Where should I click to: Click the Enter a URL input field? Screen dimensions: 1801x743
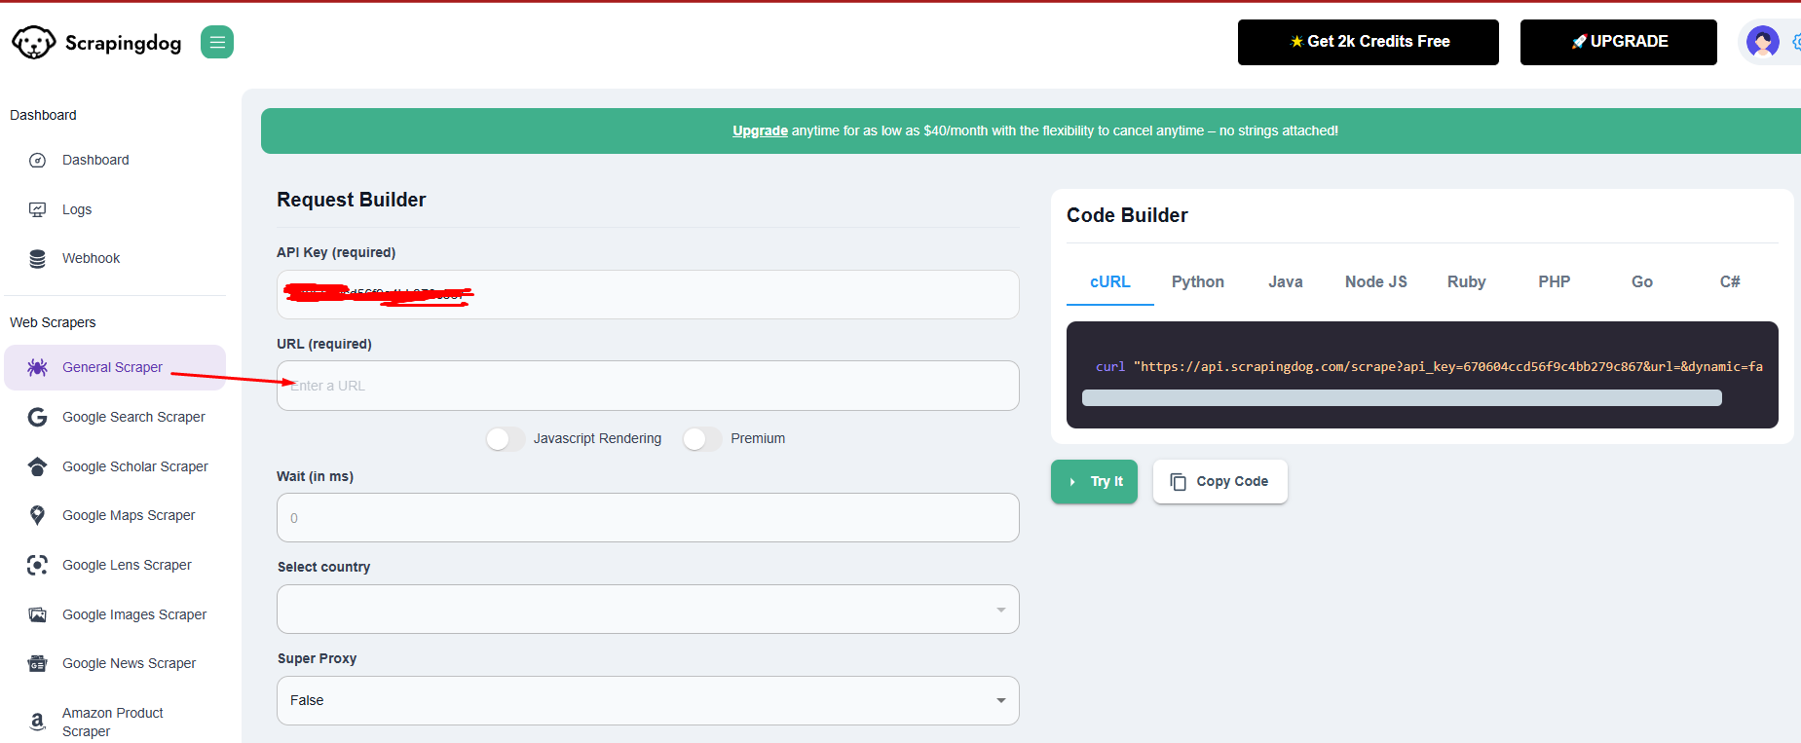click(648, 386)
